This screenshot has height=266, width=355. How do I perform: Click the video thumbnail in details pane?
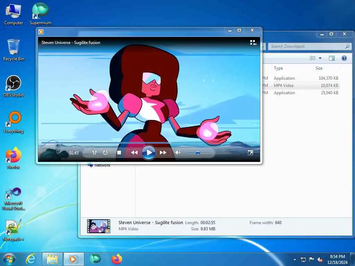coord(99,226)
